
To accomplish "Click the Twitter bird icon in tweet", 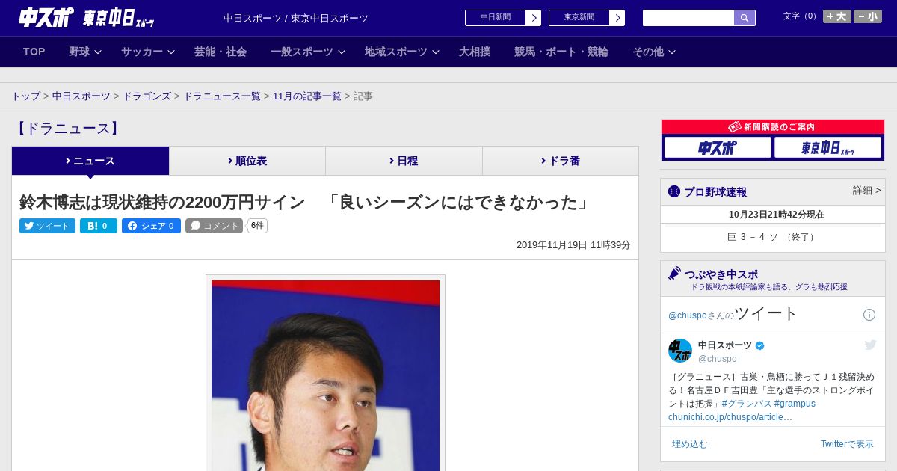I will (870, 345).
